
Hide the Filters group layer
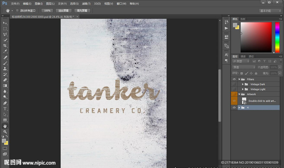[x=234, y=79]
